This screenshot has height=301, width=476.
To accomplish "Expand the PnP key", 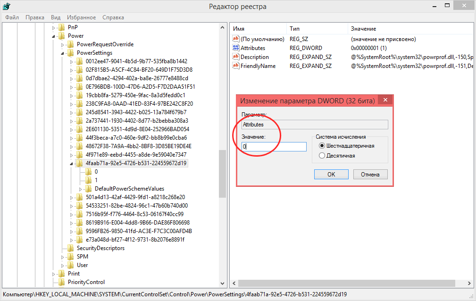I will (54, 28).
